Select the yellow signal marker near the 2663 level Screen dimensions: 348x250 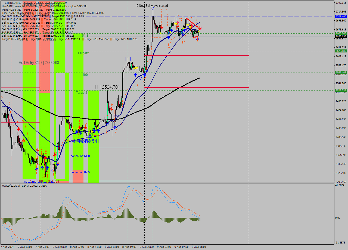tap(199, 31)
